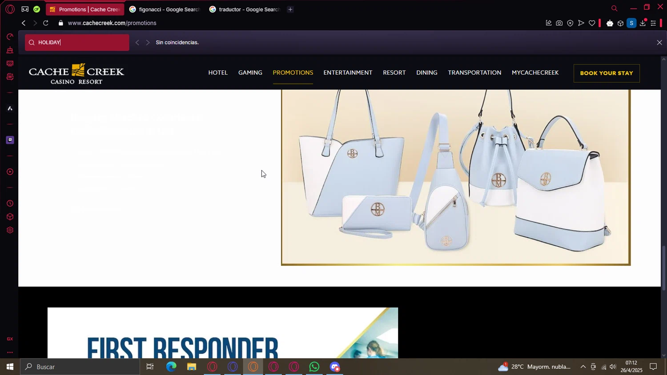Viewport: 667px width, 375px height.
Task: Click the My Flow send icon
Action: [581, 23]
